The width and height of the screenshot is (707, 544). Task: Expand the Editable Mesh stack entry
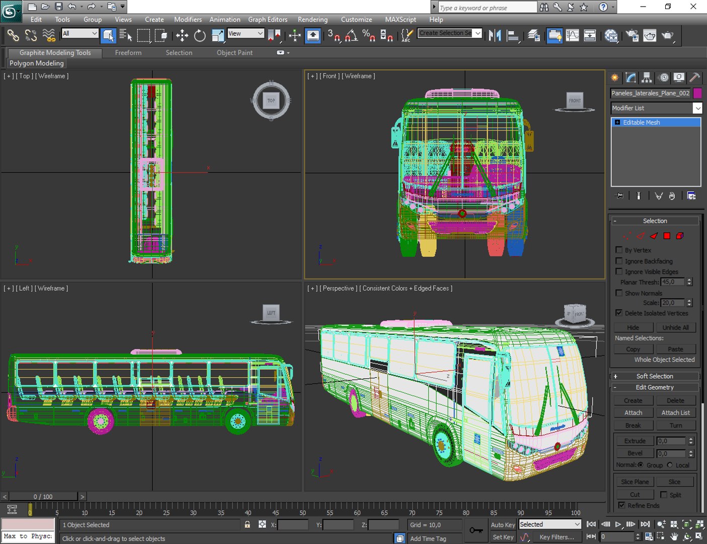click(x=617, y=122)
